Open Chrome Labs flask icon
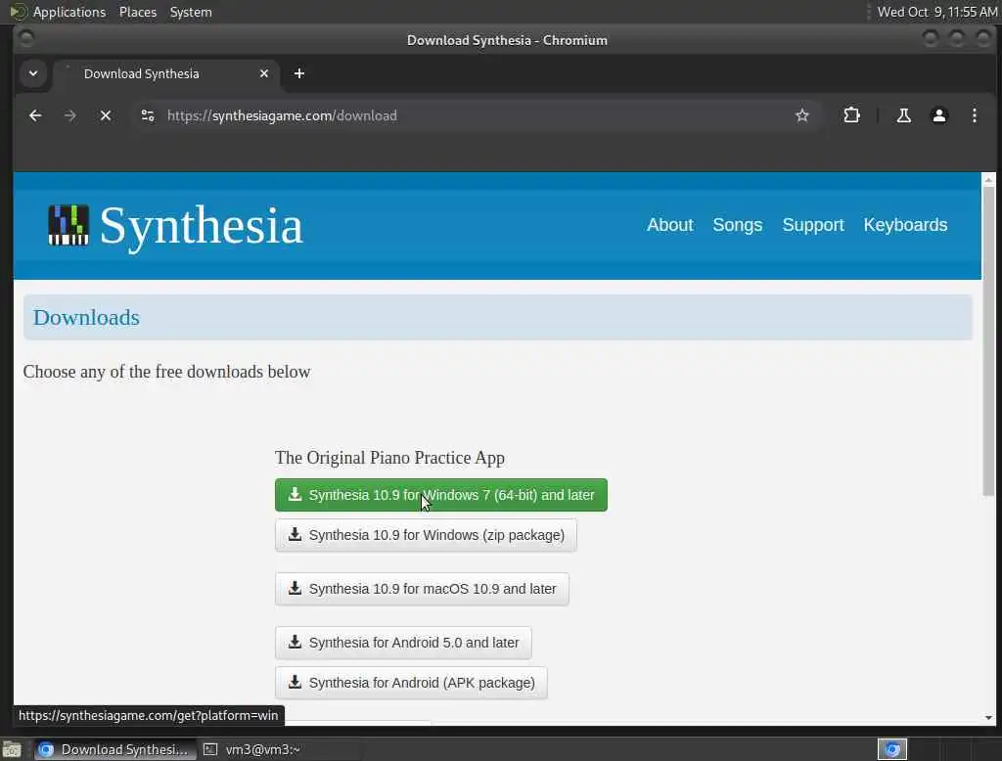 coord(903,115)
